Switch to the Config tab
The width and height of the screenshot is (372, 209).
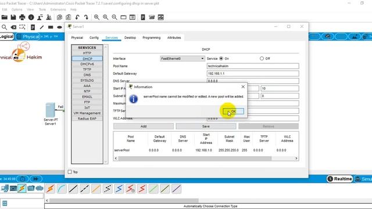[94, 38]
